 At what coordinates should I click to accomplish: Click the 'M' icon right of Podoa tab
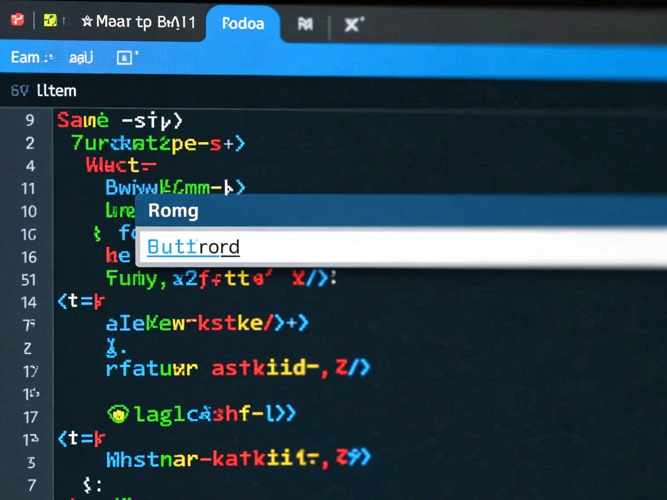click(305, 24)
